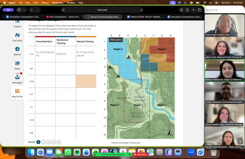The height and width of the screenshot is (159, 245).
Task: Open the address bar page settings icon
Action: coord(64,10)
